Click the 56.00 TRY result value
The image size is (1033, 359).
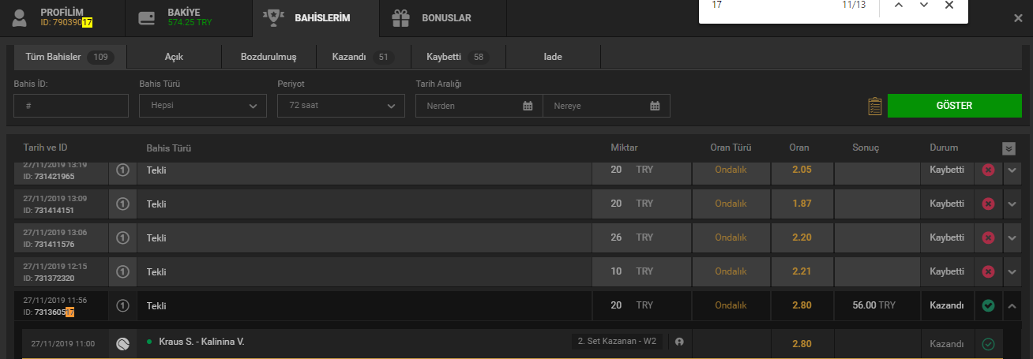[x=874, y=305]
